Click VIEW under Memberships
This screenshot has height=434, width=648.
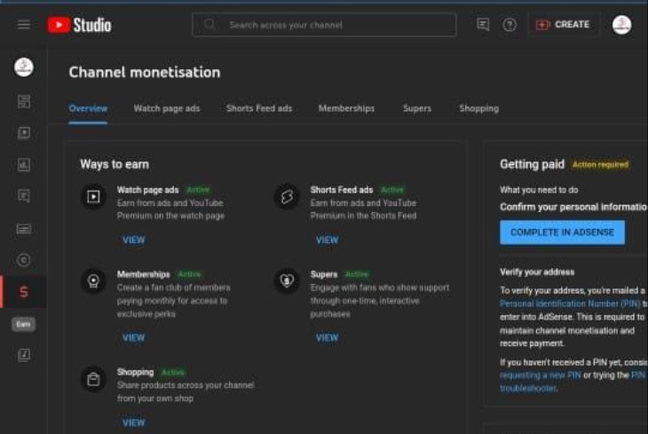click(x=134, y=337)
